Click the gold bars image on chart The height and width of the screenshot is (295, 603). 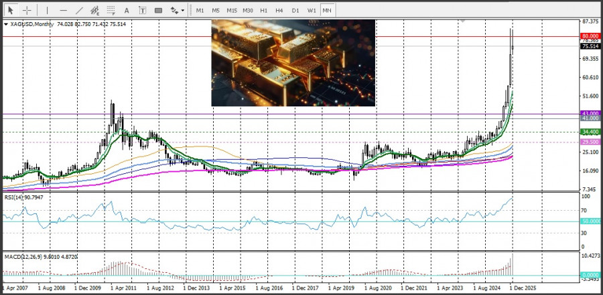pos(293,63)
